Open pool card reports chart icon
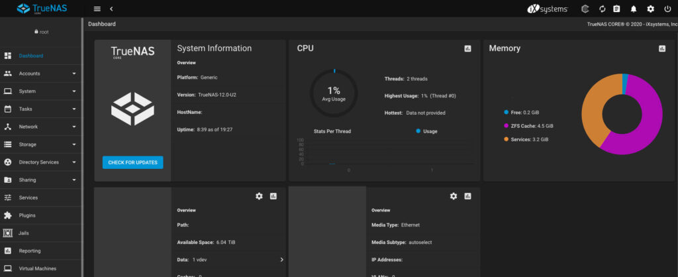Image resolution: width=678 pixels, height=277 pixels. 273,196
